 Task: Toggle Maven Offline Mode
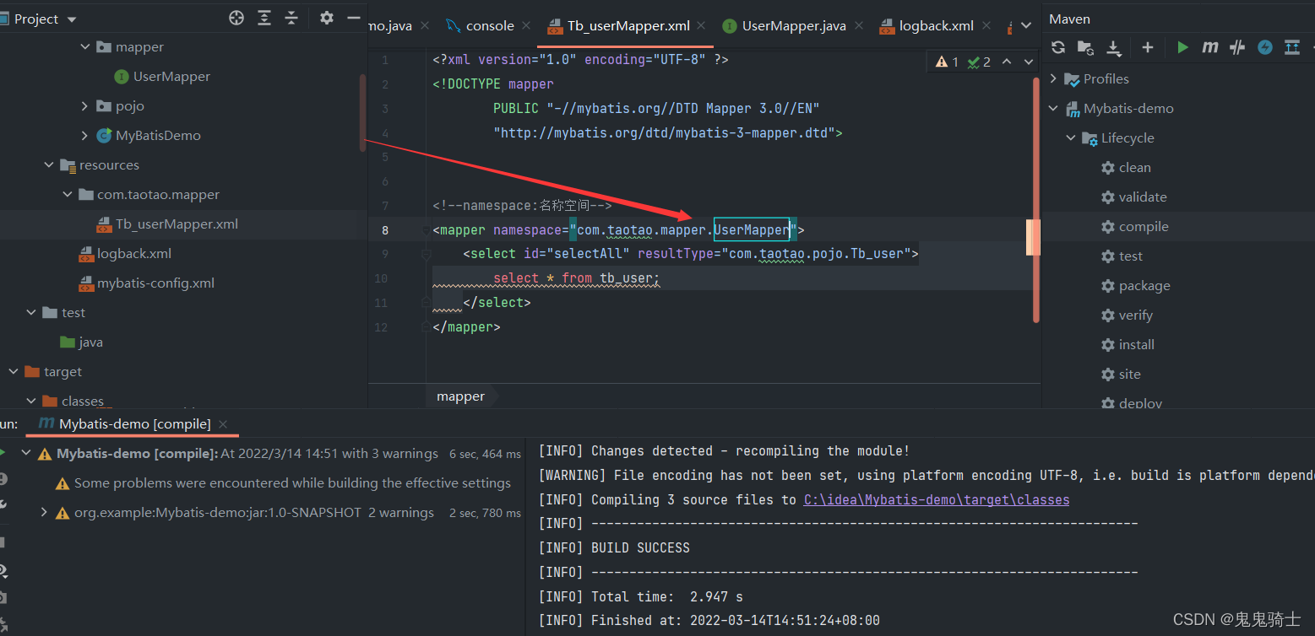click(1237, 48)
